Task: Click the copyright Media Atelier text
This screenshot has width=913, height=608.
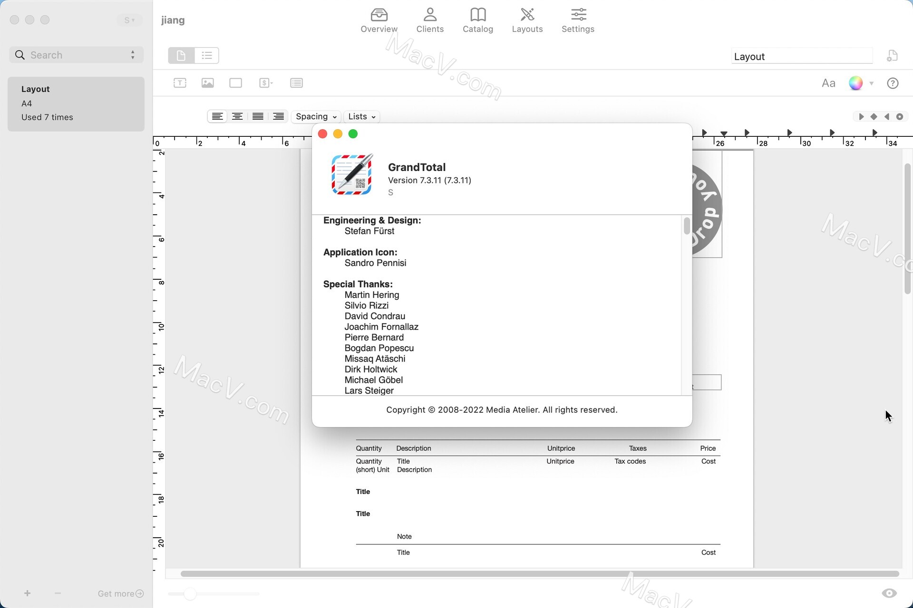Action: pos(502,410)
